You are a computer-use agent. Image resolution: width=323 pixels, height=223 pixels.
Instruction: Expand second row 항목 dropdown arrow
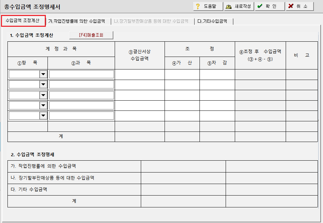(x=43, y=84)
